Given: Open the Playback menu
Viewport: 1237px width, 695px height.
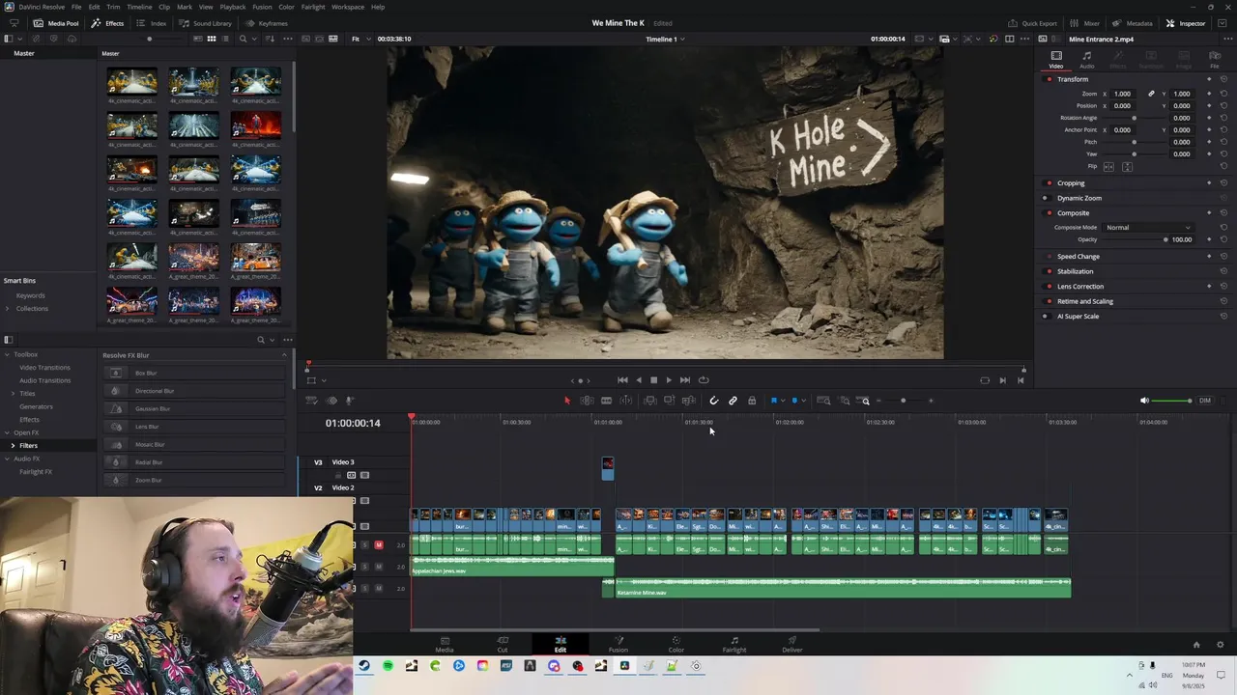Looking at the screenshot, I should pos(233,7).
